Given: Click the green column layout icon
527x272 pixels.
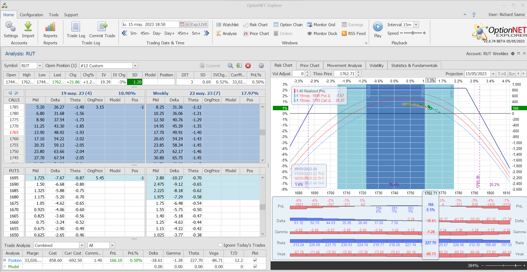Looking at the screenshot, I should click(239, 66).
